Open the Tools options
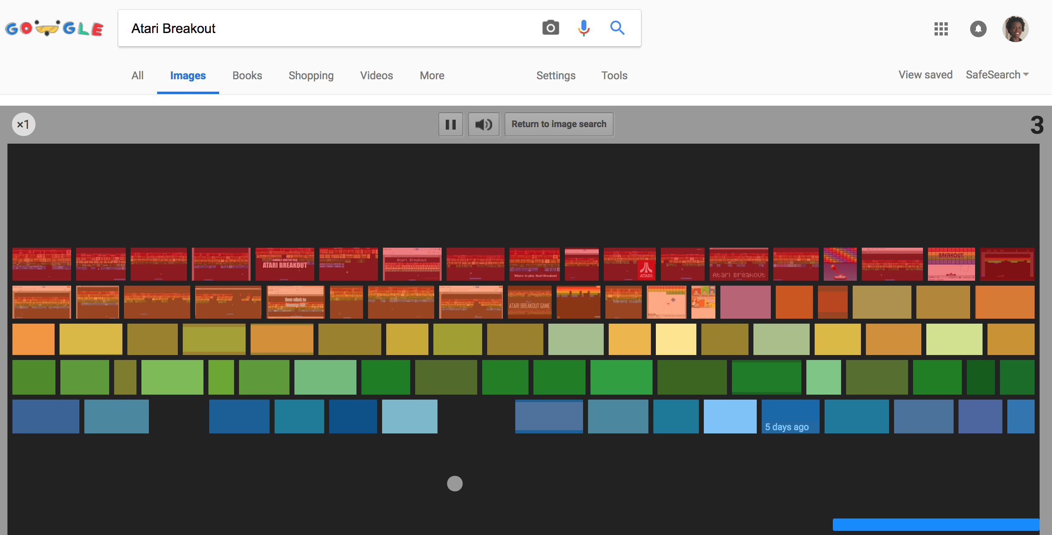The height and width of the screenshot is (535, 1052). click(614, 76)
